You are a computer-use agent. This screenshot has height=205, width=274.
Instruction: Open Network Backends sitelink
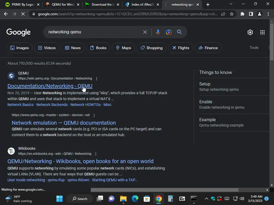[x=52, y=105]
